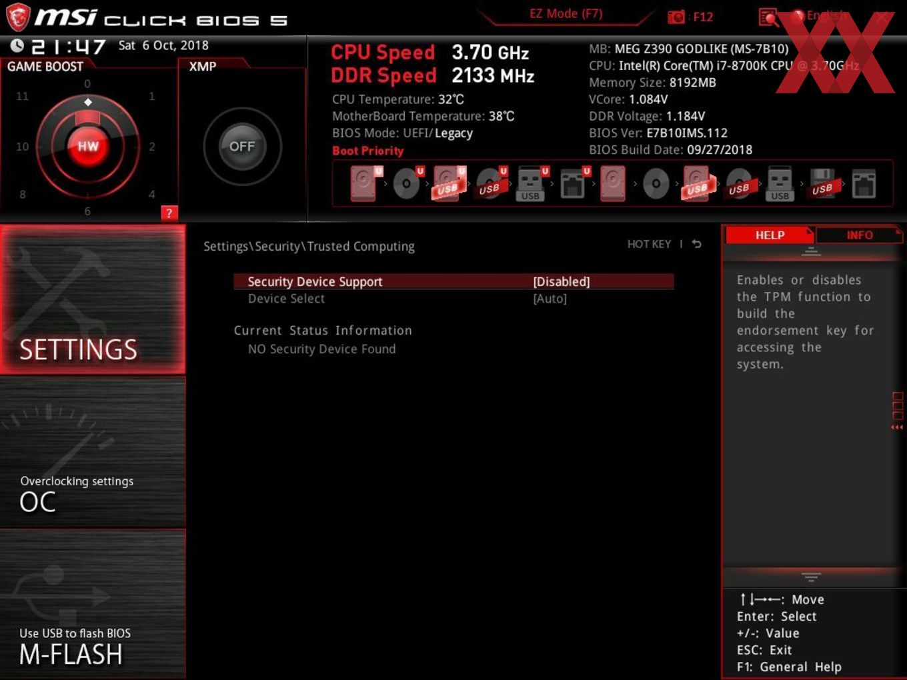Screen dimensions: 907x680
Task: Open the [Disabled] value of Security Device Support
Action: coord(562,281)
